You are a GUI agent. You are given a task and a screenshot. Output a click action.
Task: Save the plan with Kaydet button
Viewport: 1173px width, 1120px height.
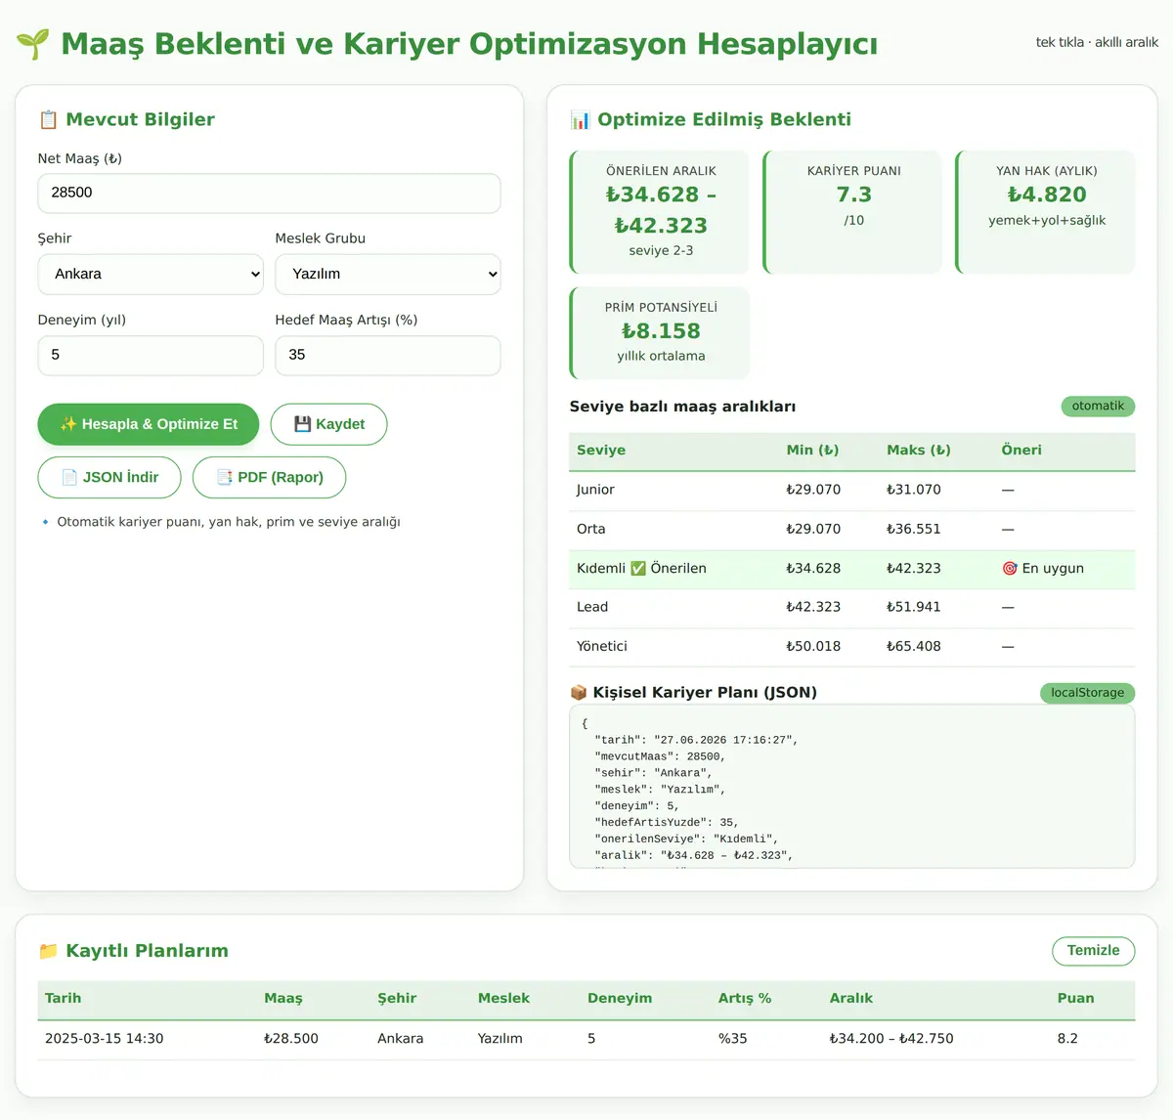pos(328,424)
